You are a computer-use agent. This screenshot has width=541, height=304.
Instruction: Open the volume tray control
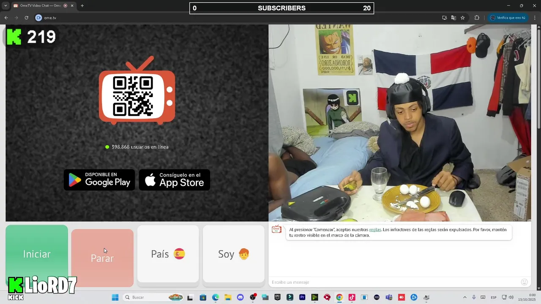(x=511, y=297)
